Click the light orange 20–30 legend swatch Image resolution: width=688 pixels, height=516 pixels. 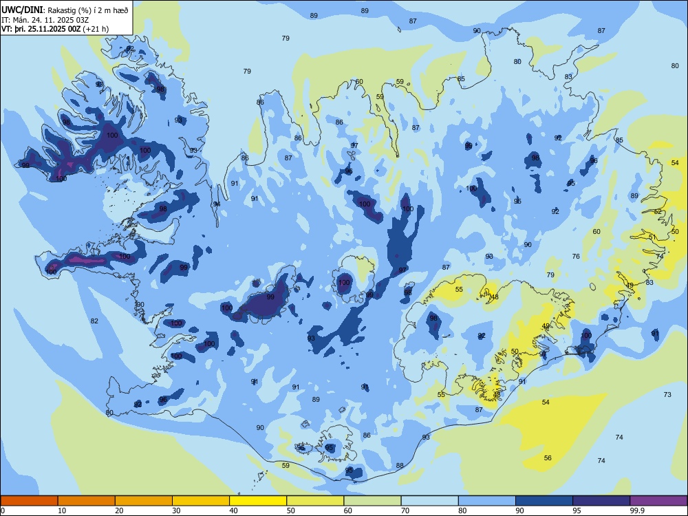144,501
